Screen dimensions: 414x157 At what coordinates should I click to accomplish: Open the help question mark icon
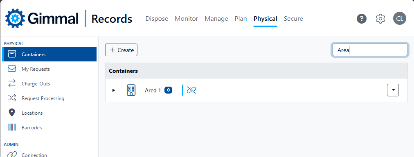362,19
